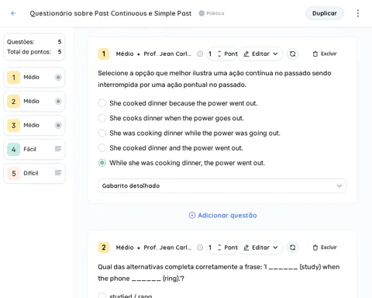Click the question text beginning 'Selecione a opção'
The width and height of the screenshot is (372, 298).
pyautogui.click(x=215, y=79)
